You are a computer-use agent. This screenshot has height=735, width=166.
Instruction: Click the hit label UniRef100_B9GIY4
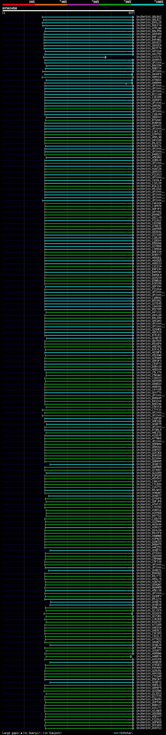click(x=149, y=25)
